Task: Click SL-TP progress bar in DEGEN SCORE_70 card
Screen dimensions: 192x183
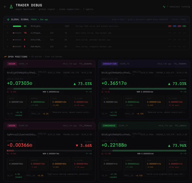Action: 49,89
